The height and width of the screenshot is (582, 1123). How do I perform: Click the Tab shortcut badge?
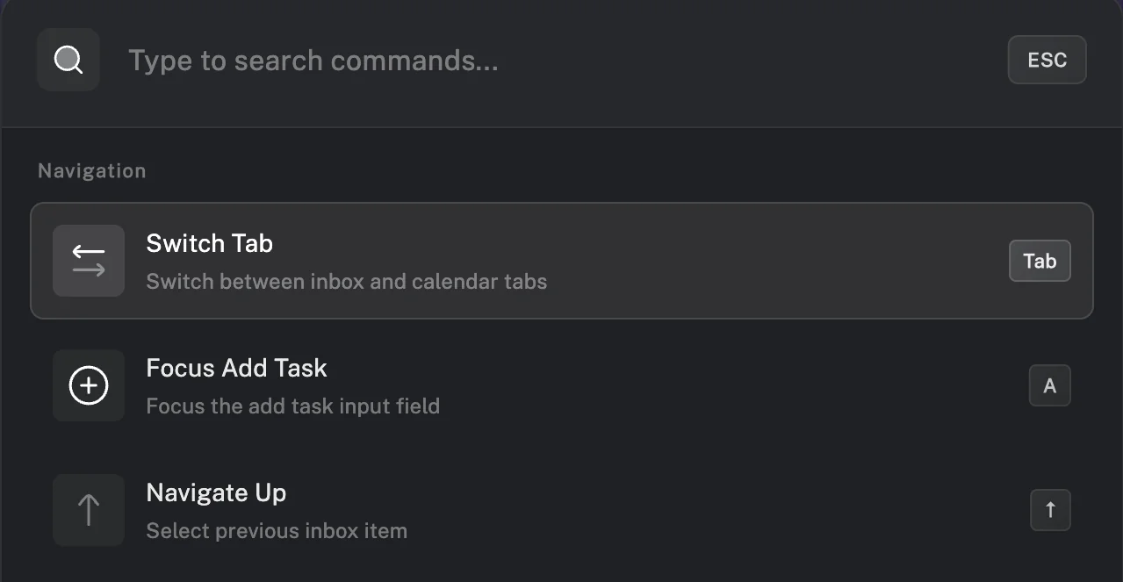pyautogui.click(x=1040, y=261)
